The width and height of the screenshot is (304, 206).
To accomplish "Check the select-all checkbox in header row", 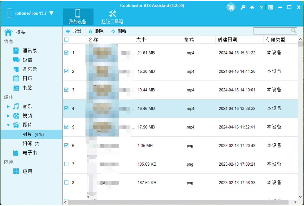I will click(66, 39).
